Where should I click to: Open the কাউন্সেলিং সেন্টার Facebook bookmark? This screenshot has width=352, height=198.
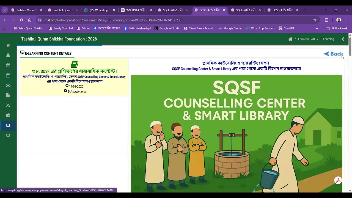pyautogui.click(x=107, y=28)
